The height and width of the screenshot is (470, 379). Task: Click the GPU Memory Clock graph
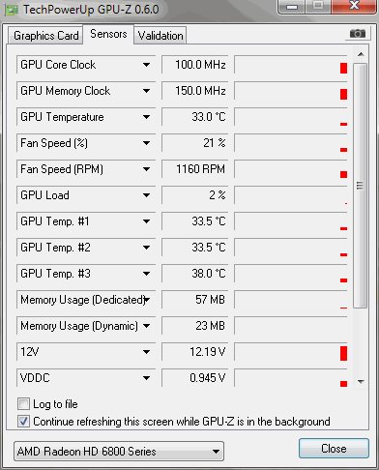[x=290, y=91]
